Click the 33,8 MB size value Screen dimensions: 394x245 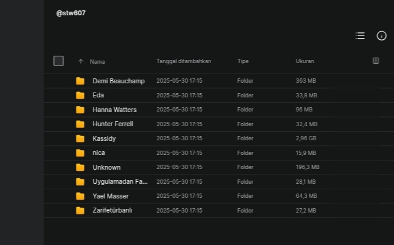tap(307, 96)
